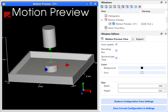Click the system menu icon of Motion Preview window

pos(4,4)
